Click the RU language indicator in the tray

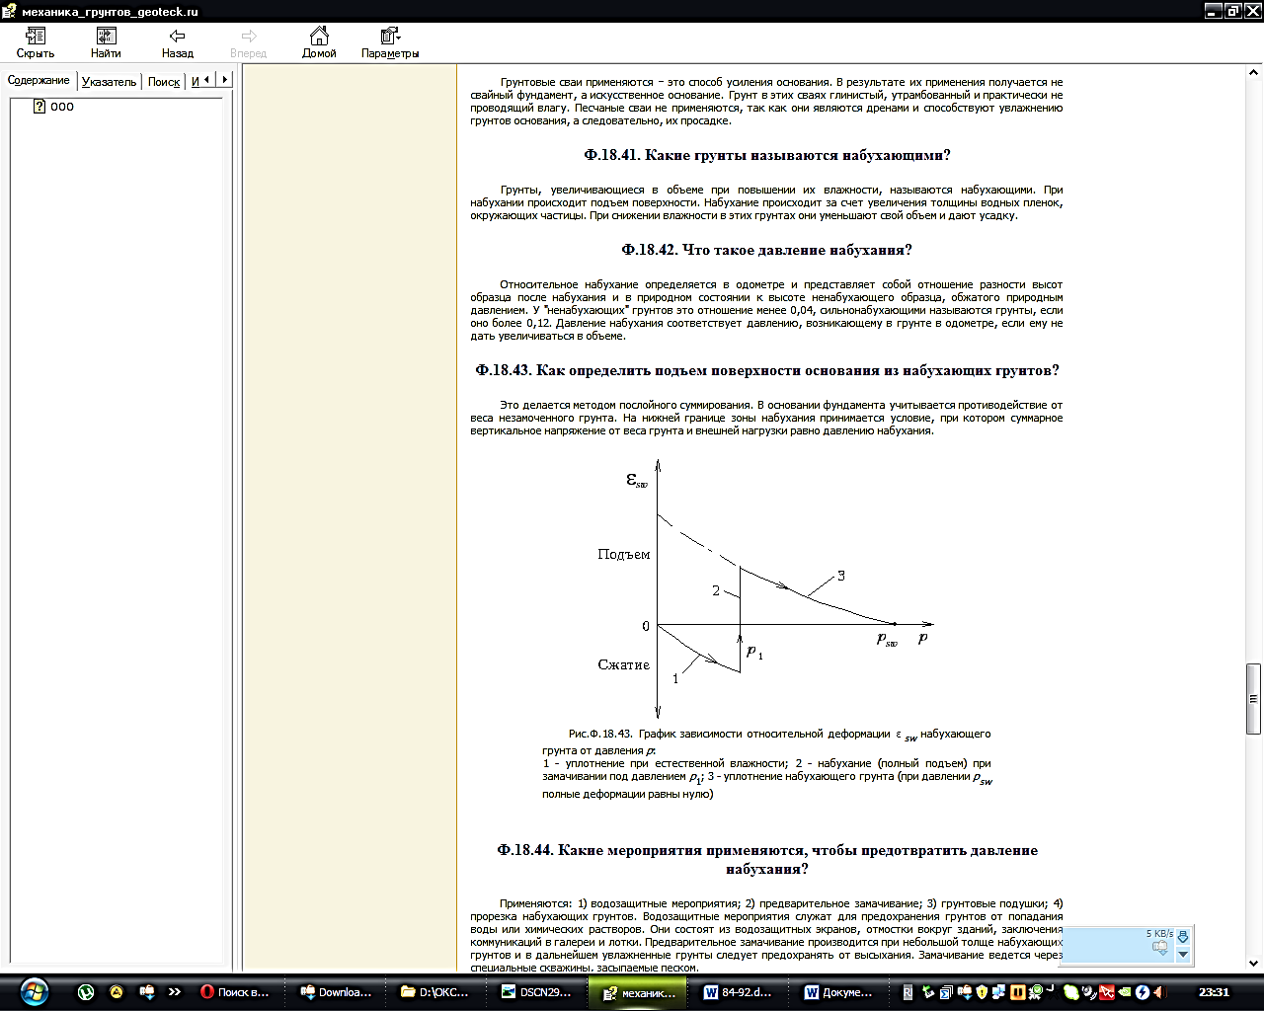pos(908,992)
